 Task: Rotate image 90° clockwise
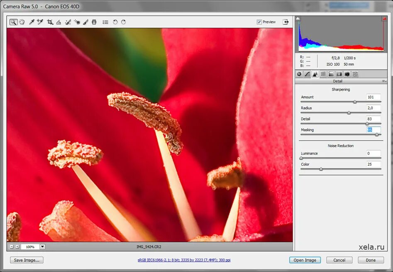(x=124, y=22)
